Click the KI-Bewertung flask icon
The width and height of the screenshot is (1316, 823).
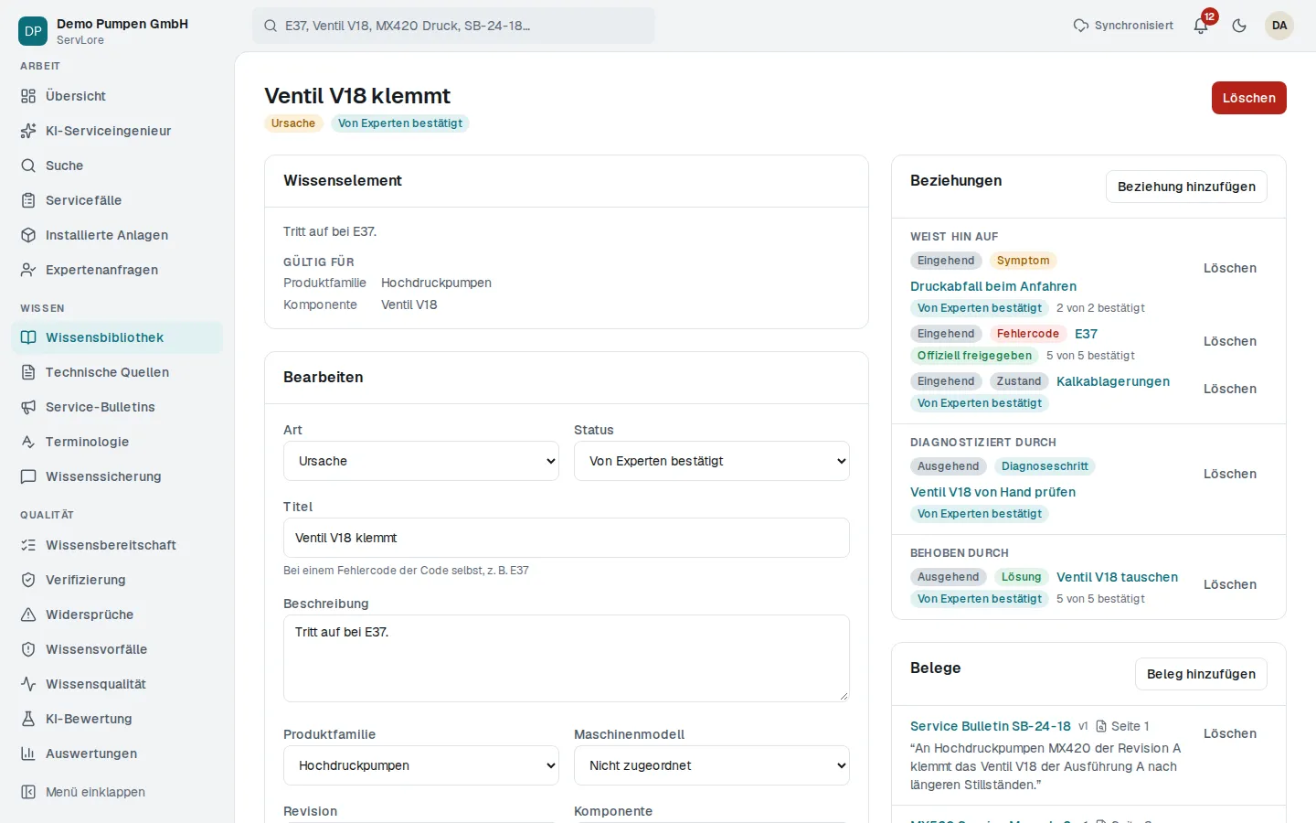tap(28, 719)
